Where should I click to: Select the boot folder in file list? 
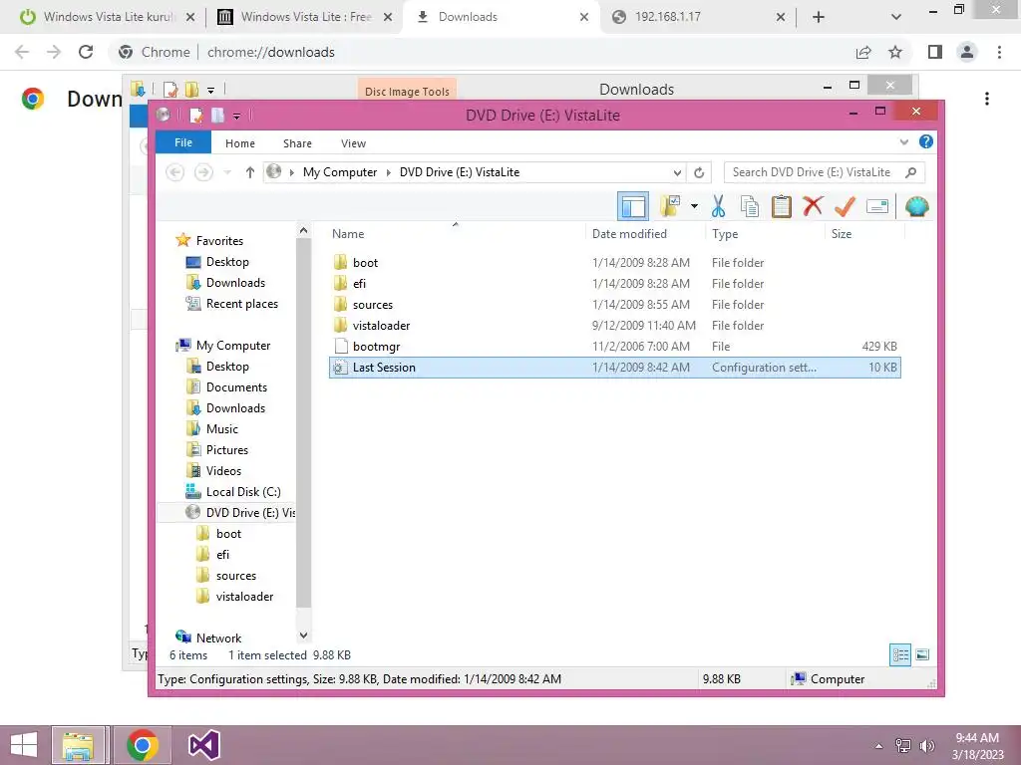pos(615,263)
